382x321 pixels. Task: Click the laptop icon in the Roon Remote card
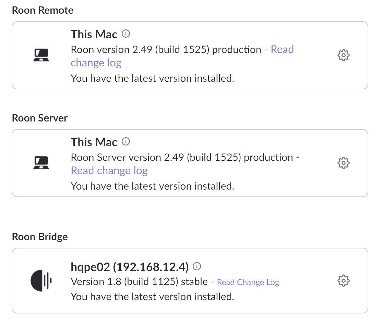coord(41,55)
